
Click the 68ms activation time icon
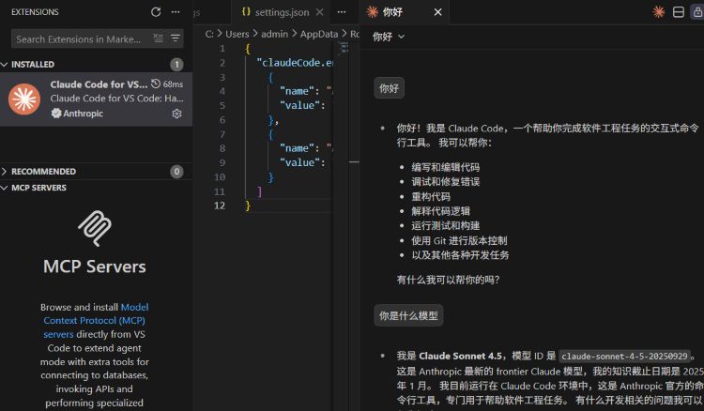click(156, 84)
